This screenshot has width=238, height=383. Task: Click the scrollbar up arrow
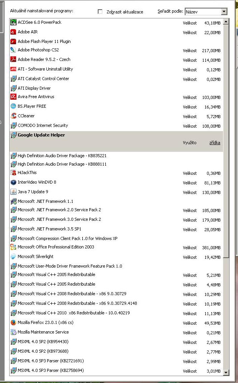226,21
